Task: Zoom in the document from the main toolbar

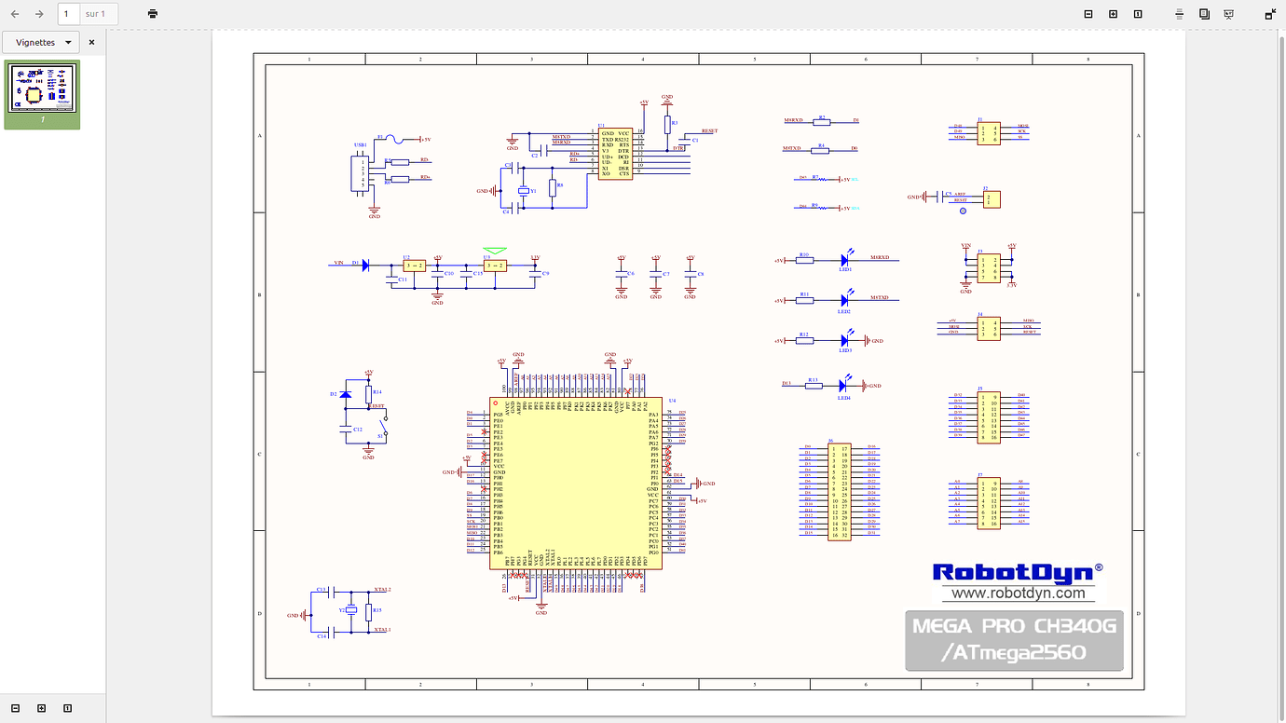Action: point(1113,14)
